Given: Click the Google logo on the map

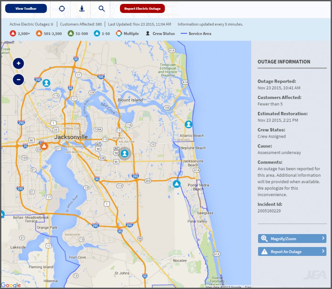Looking at the screenshot, I should click(11, 285).
